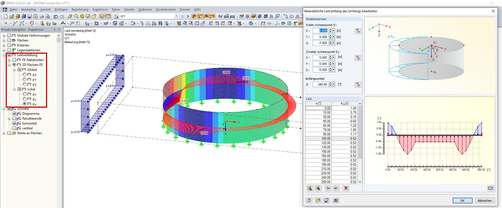
Task: Confirm the dialog with OK
Action: click(463, 201)
